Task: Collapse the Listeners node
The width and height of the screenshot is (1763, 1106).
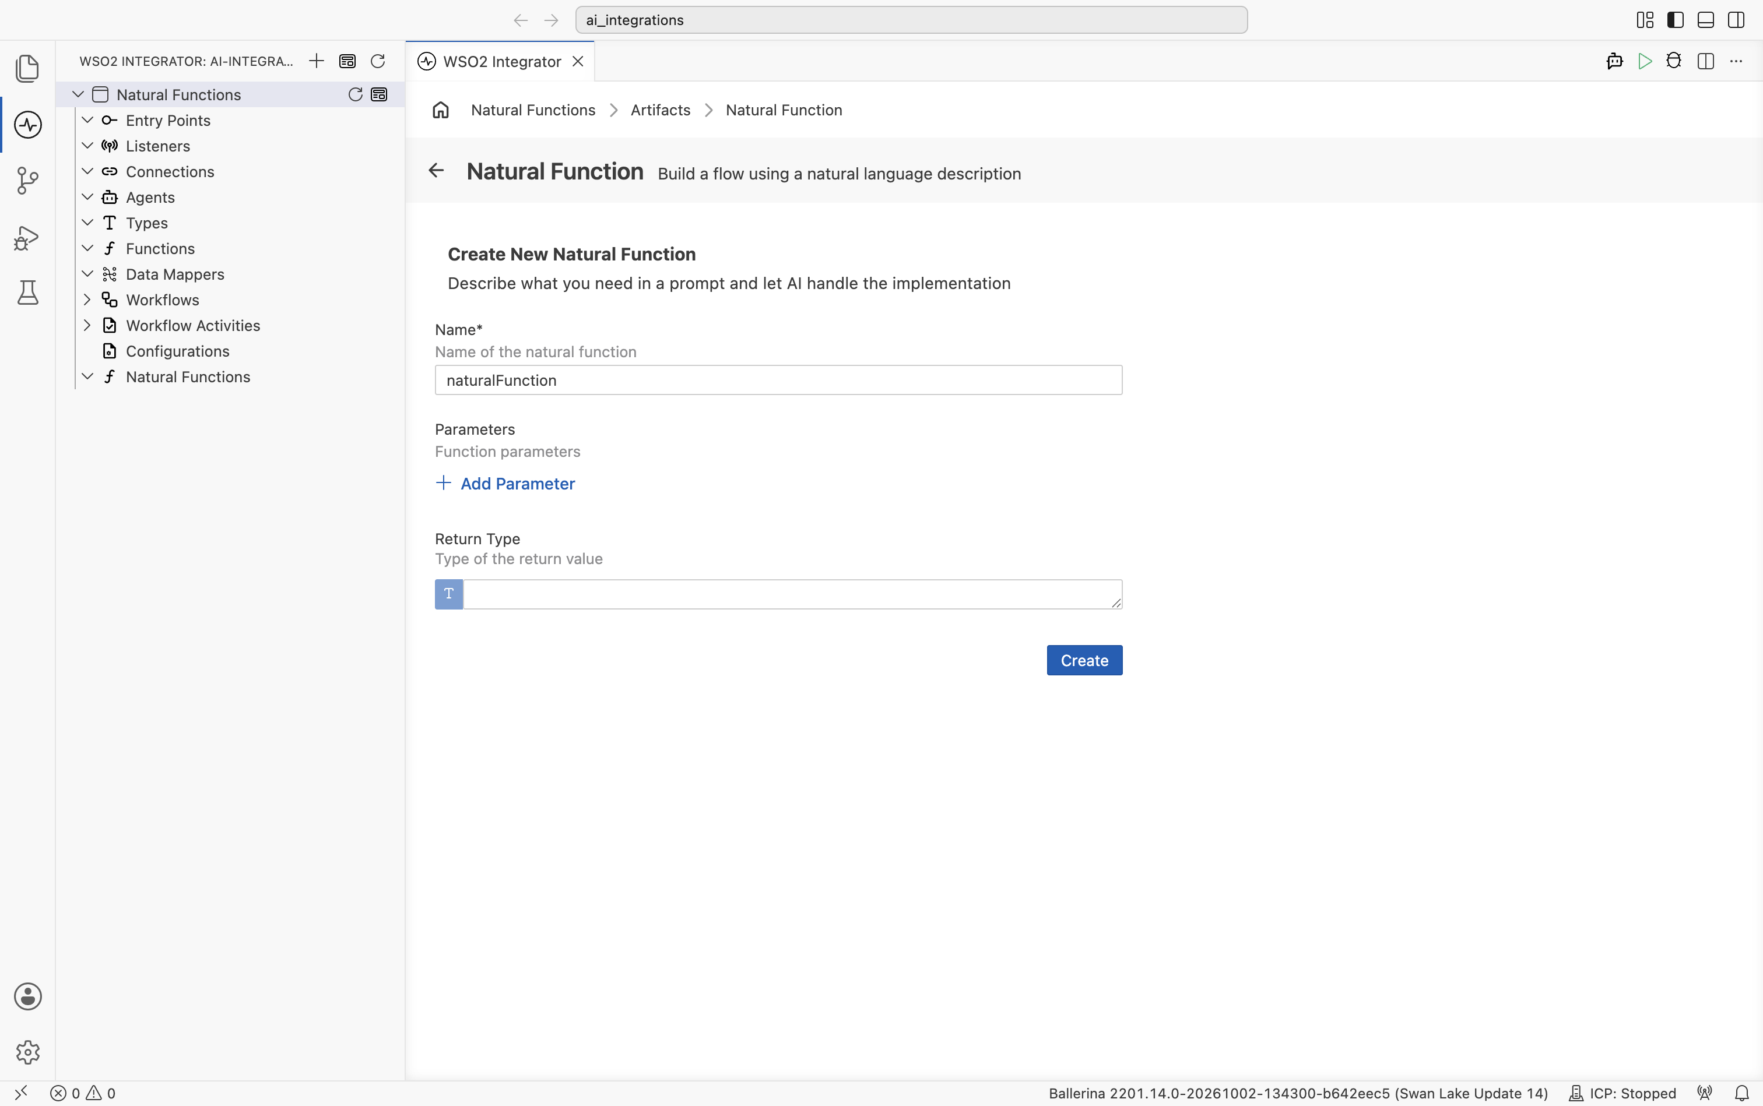Action: pyautogui.click(x=87, y=146)
